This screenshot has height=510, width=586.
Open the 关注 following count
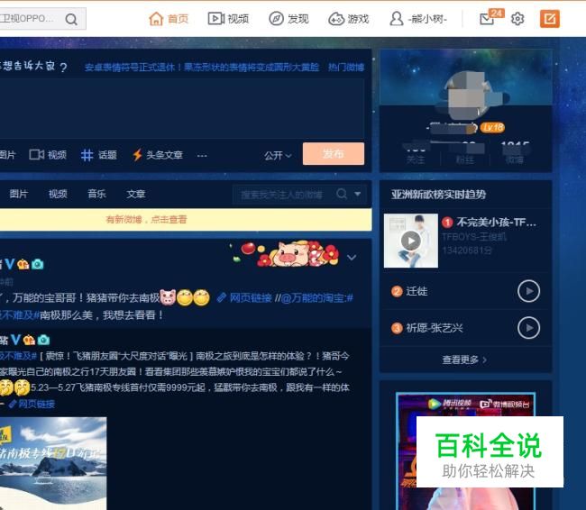point(416,153)
